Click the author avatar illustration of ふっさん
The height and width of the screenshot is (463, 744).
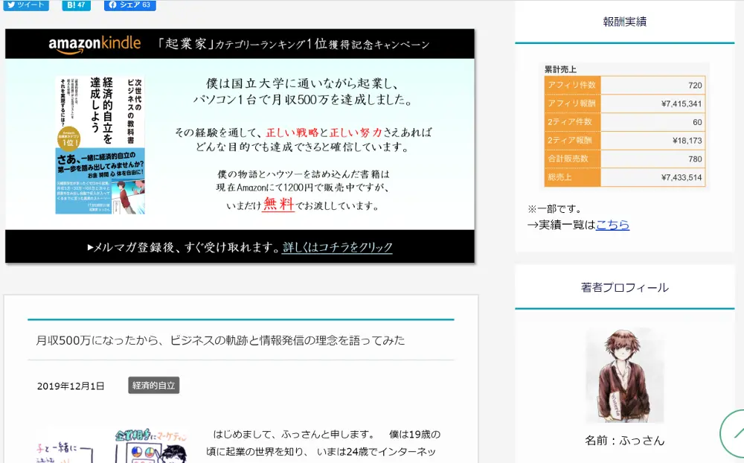(625, 374)
